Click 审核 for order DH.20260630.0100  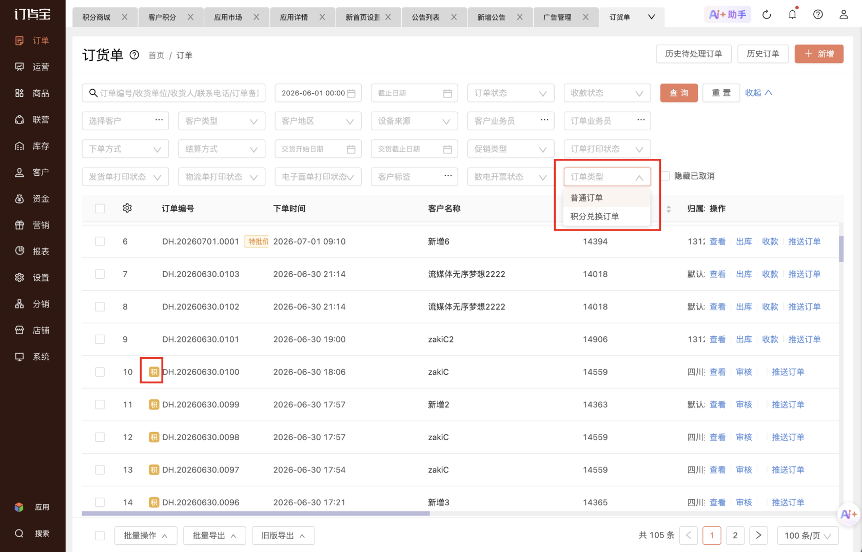(x=744, y=372)
